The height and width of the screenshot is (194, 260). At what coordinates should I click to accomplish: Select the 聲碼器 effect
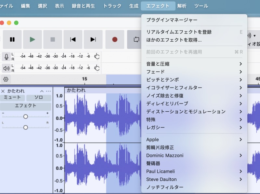tap(194, 164)
